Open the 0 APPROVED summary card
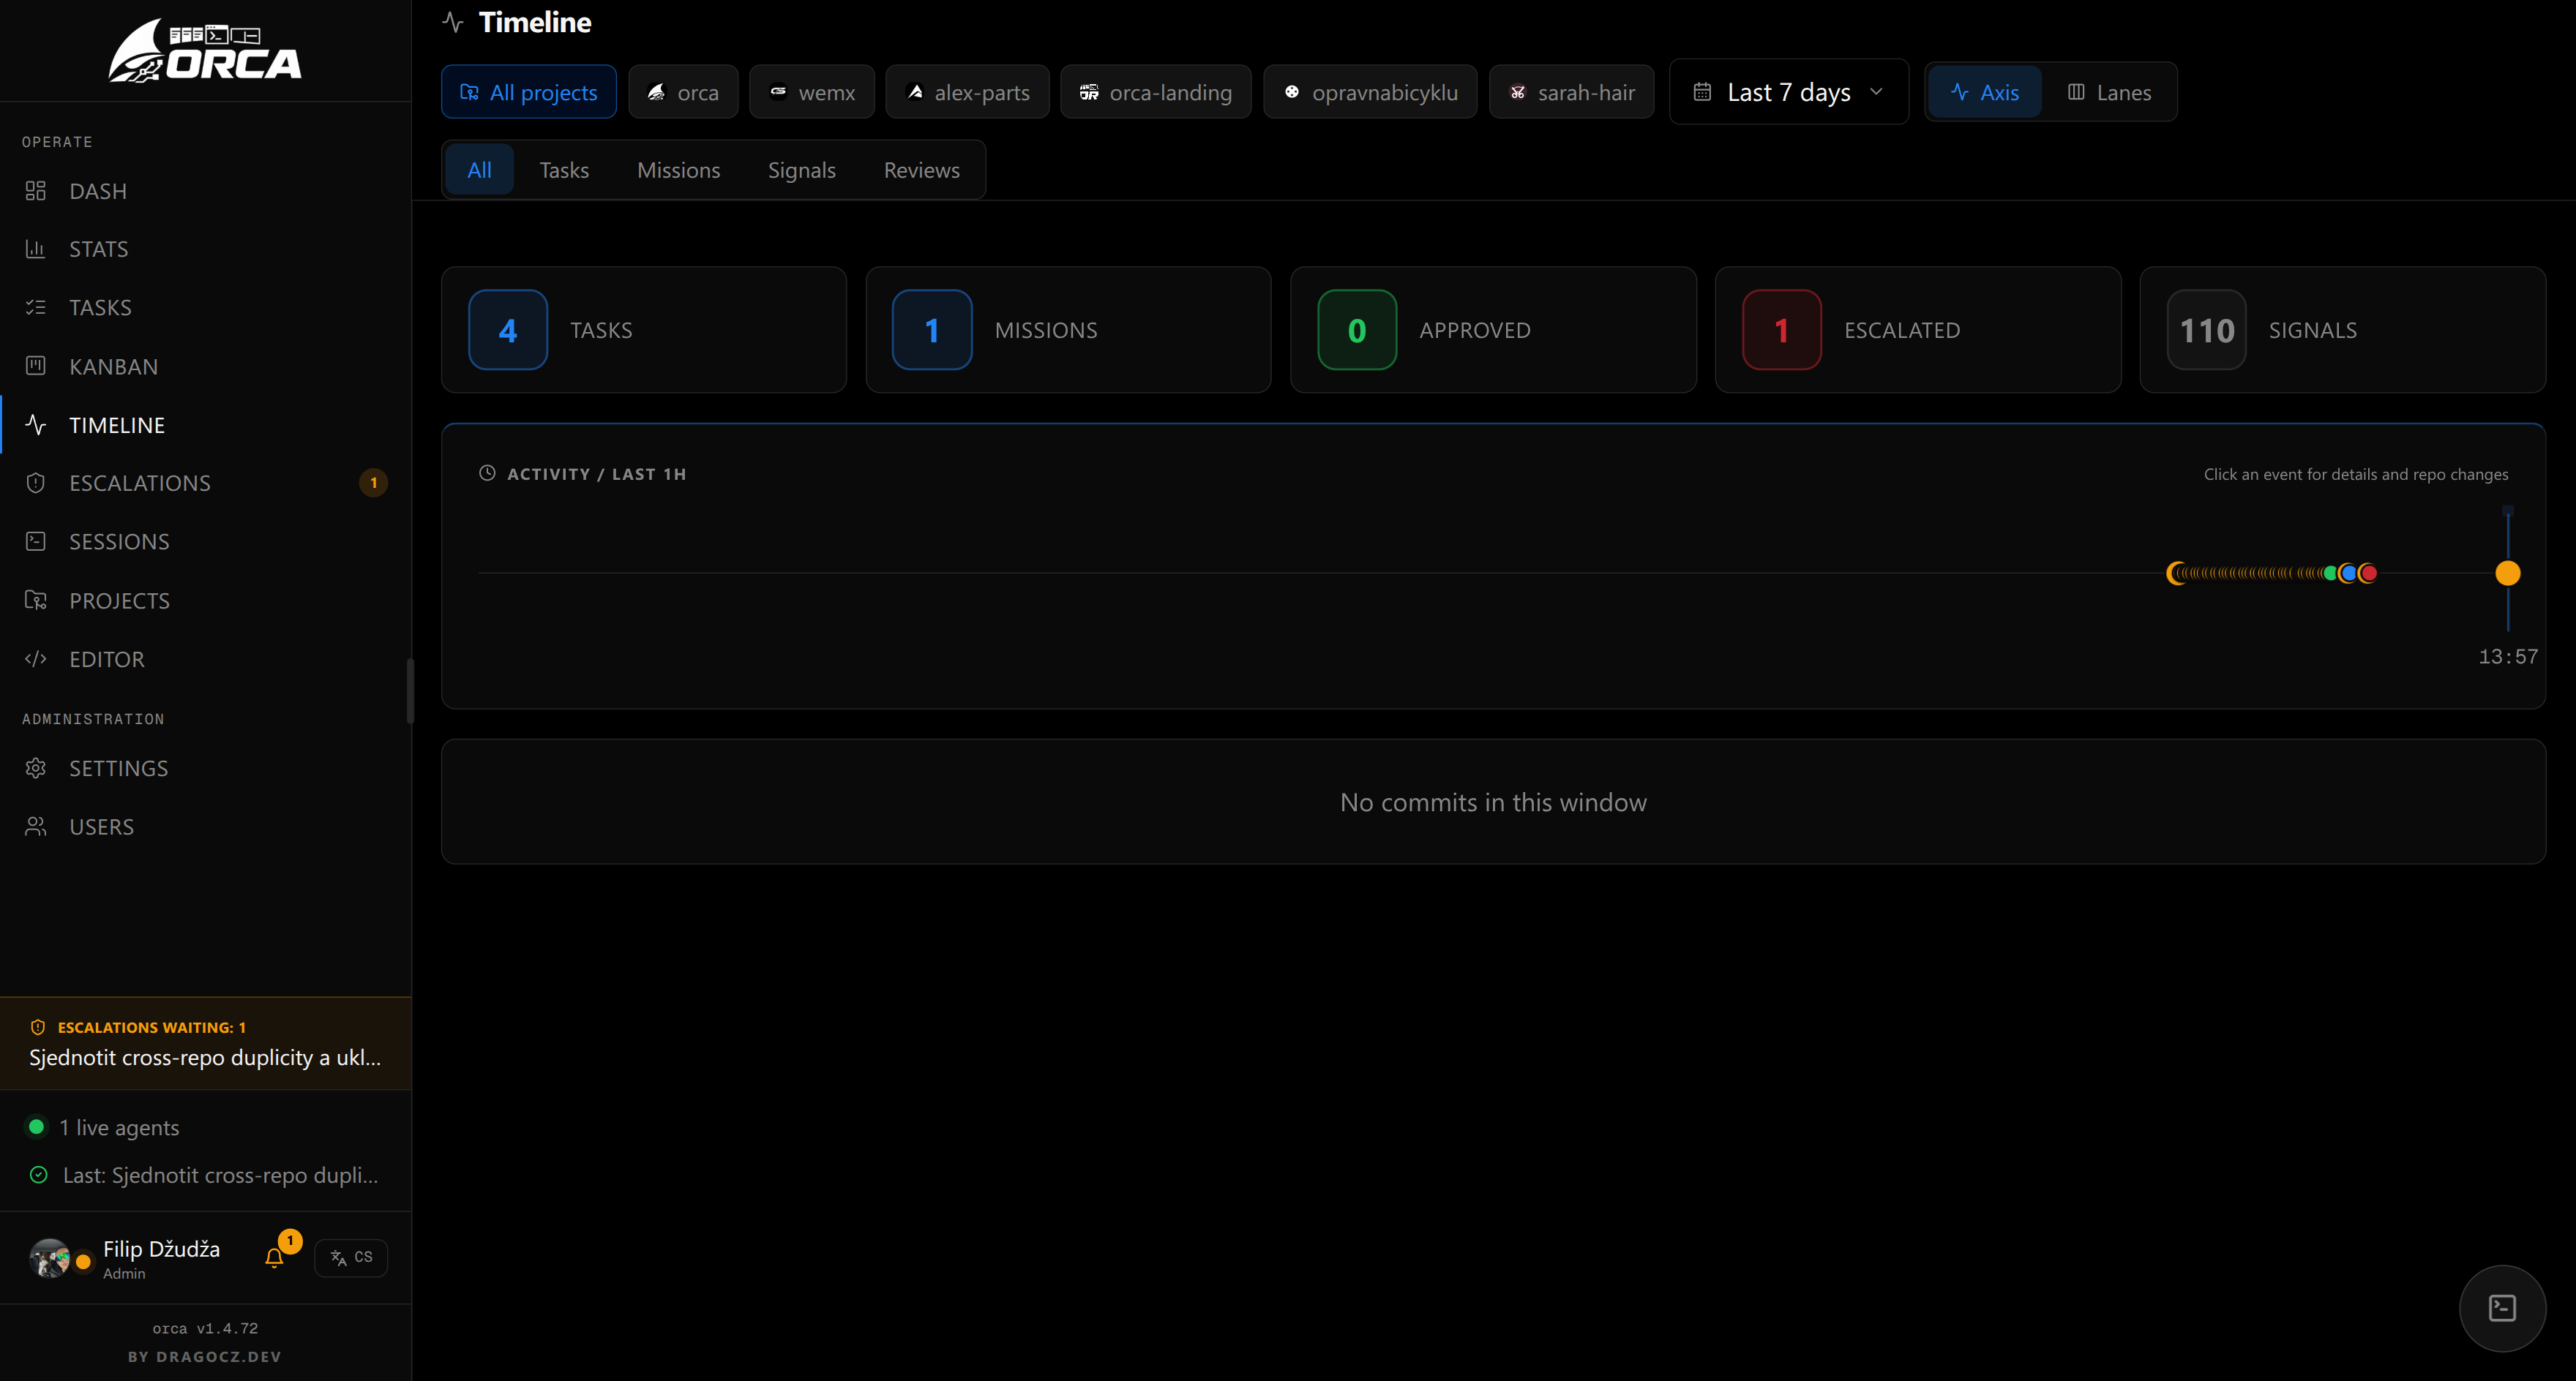Screen dimensions: 2576x1381 [1493, 330]
